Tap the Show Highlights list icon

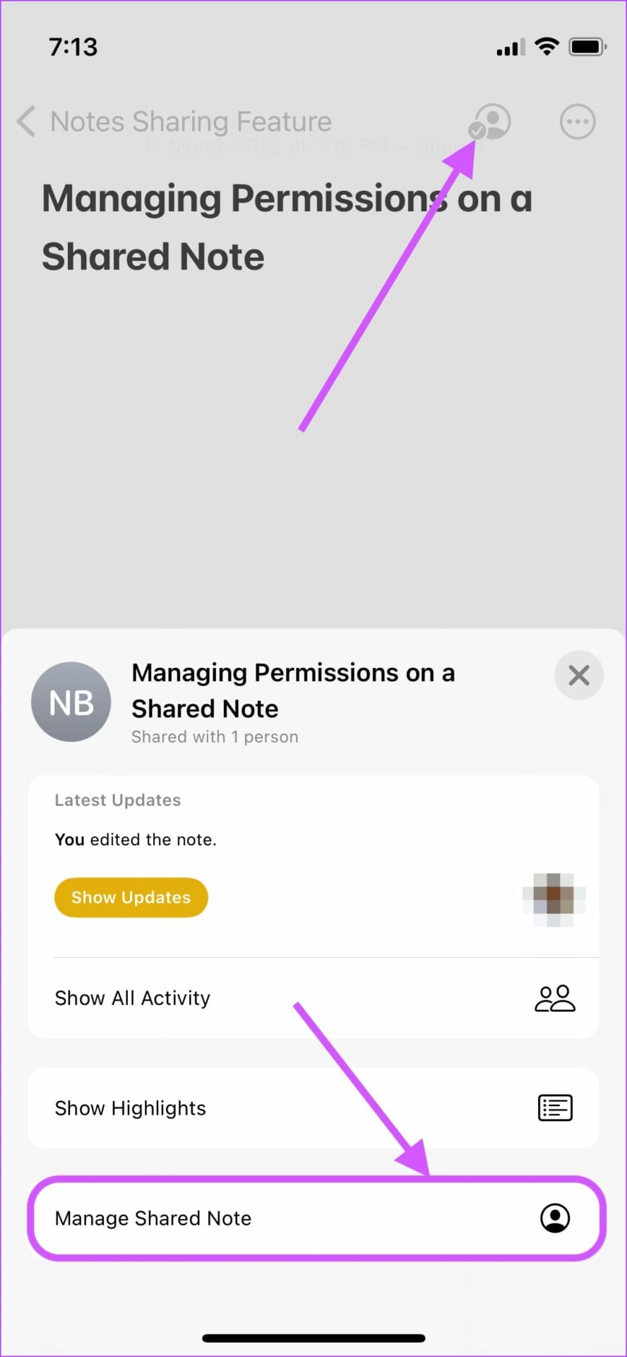[555, 1108]
